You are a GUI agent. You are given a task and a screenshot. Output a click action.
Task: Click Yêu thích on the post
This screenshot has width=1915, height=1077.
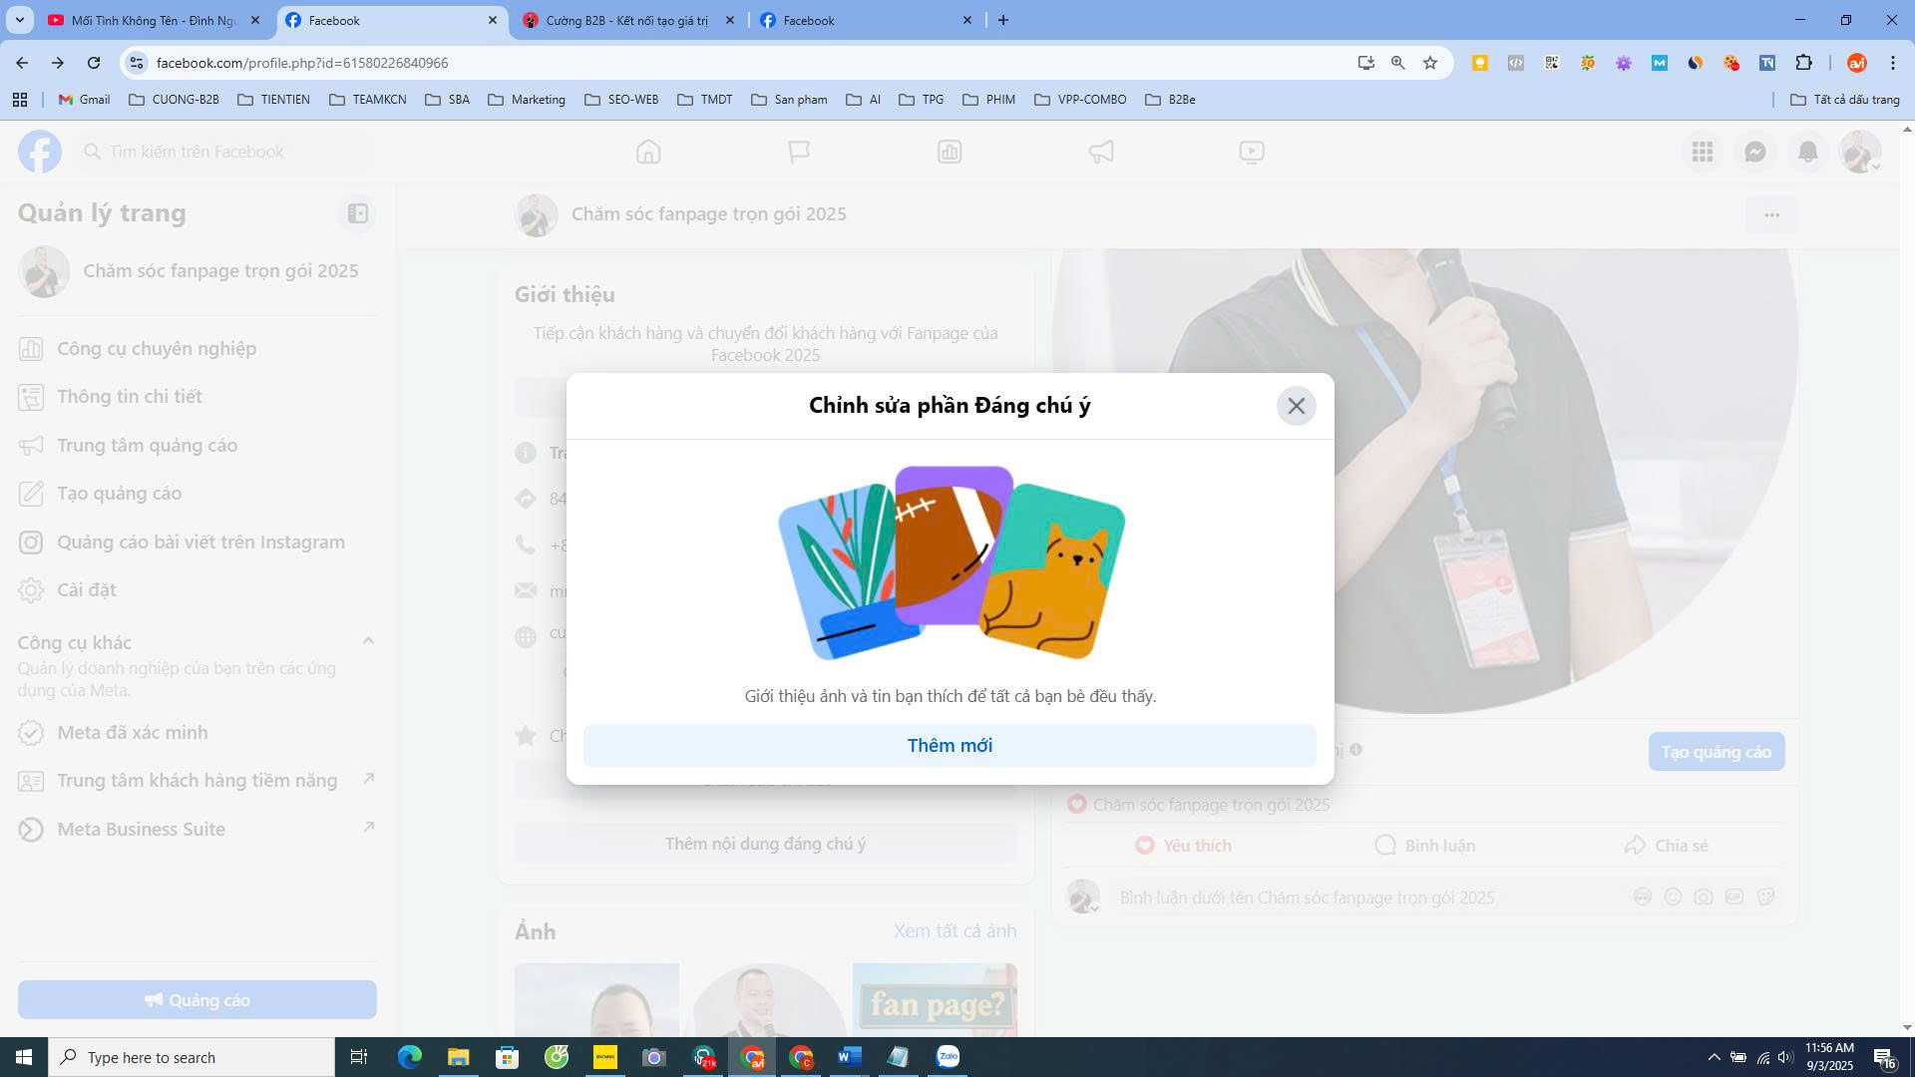[x=1183, y=846]
